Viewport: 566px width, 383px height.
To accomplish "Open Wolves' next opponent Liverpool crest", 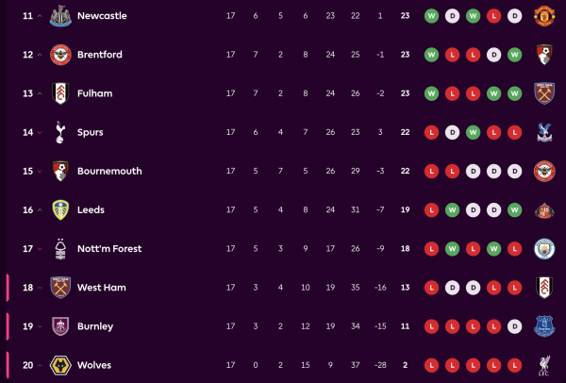I will coord(544,365).
